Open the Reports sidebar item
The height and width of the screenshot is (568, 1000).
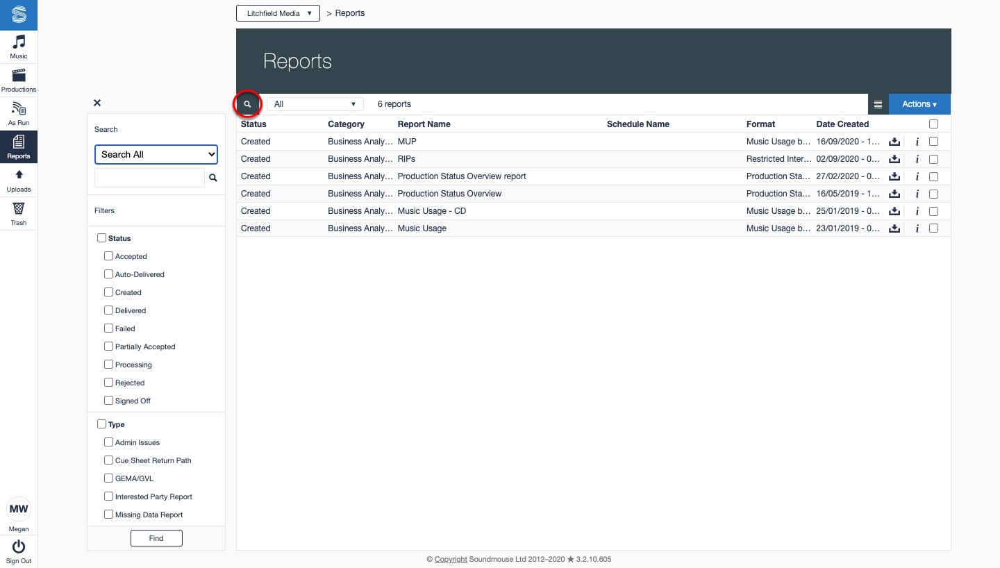(x=19, y=147)
